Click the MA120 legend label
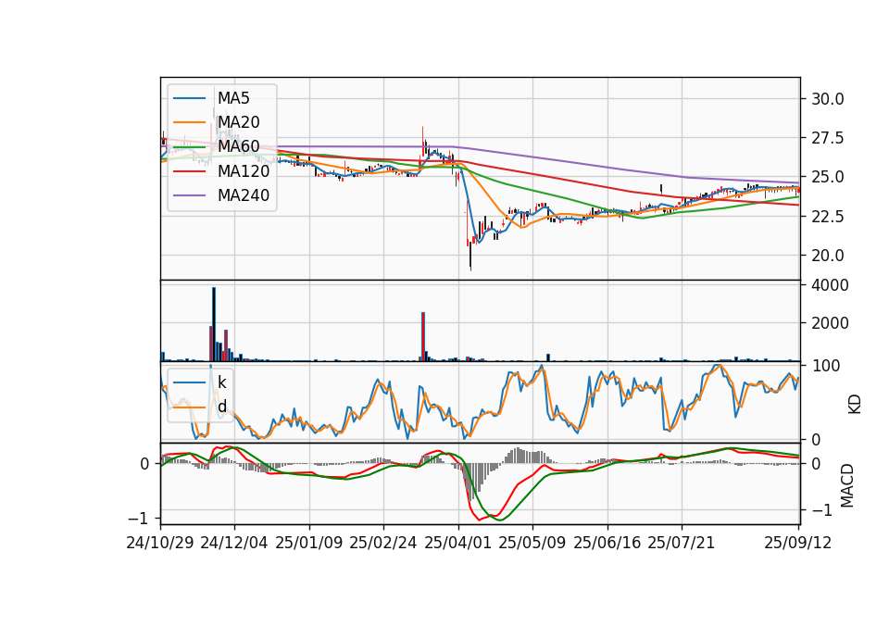 244,170
